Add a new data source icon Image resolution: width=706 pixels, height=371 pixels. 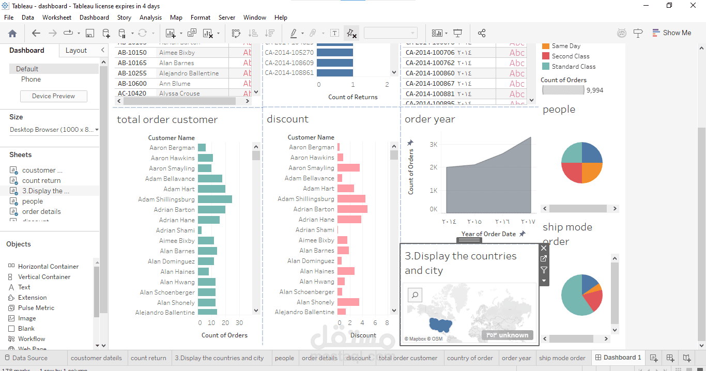click(x=106, y=33)
